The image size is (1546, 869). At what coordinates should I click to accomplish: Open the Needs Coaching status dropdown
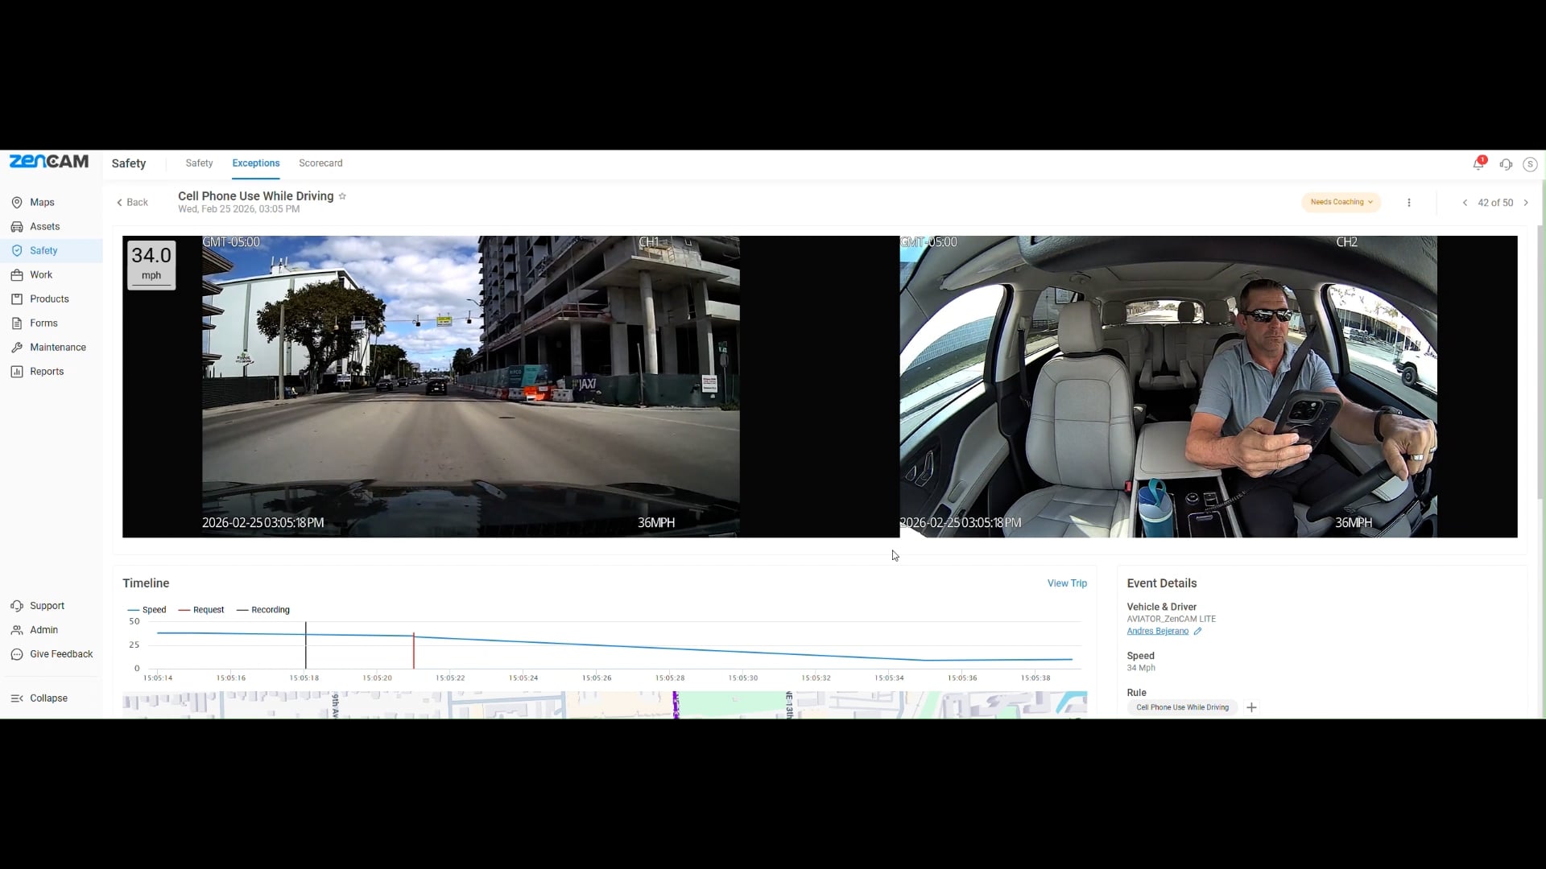tap(1341, 203)
